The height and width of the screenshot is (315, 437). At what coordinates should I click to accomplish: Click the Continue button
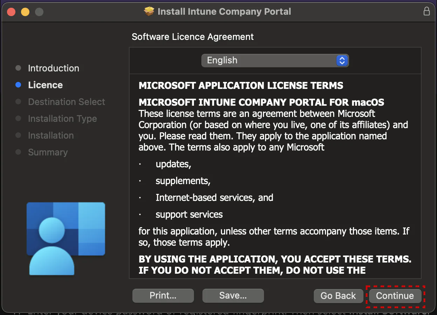tap(395, 296)
